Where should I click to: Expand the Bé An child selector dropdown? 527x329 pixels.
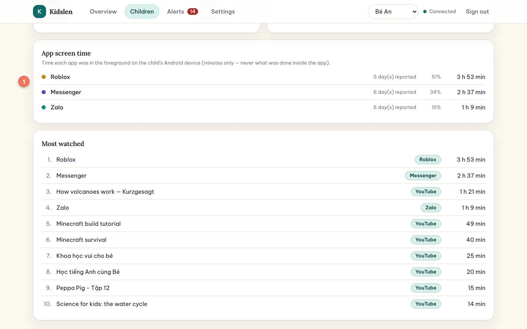pos(393,12)
